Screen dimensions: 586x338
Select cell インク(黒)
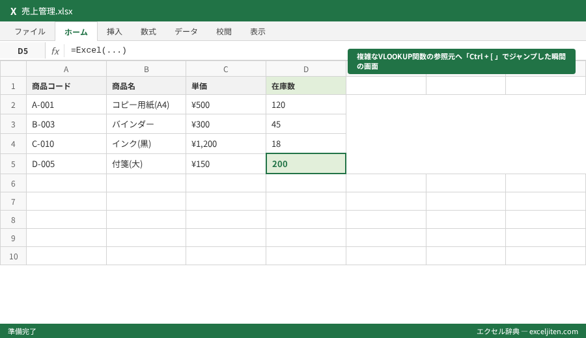coord(146,144)
